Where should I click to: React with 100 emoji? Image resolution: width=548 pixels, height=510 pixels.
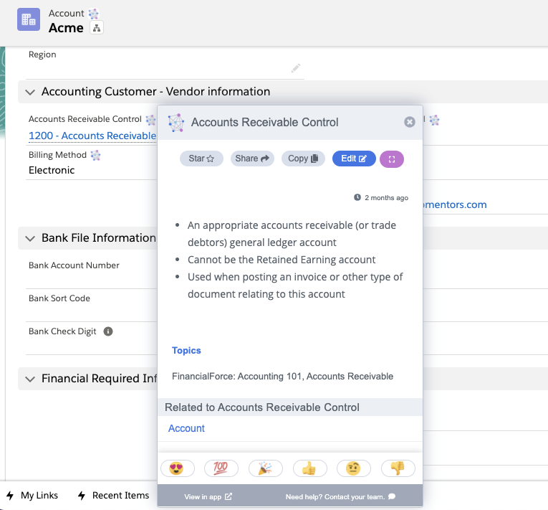221,468
